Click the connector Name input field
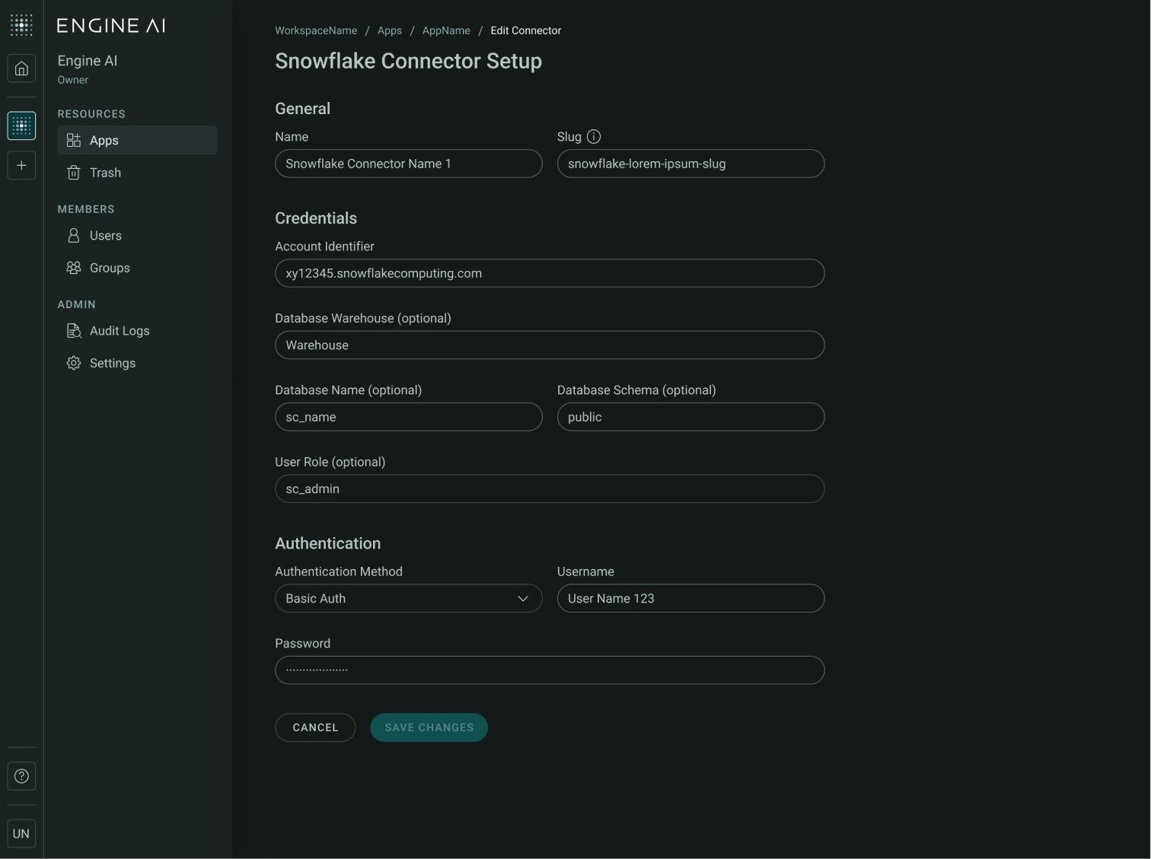The height and width of the screenshot is (859, 1151). point(409,164)
